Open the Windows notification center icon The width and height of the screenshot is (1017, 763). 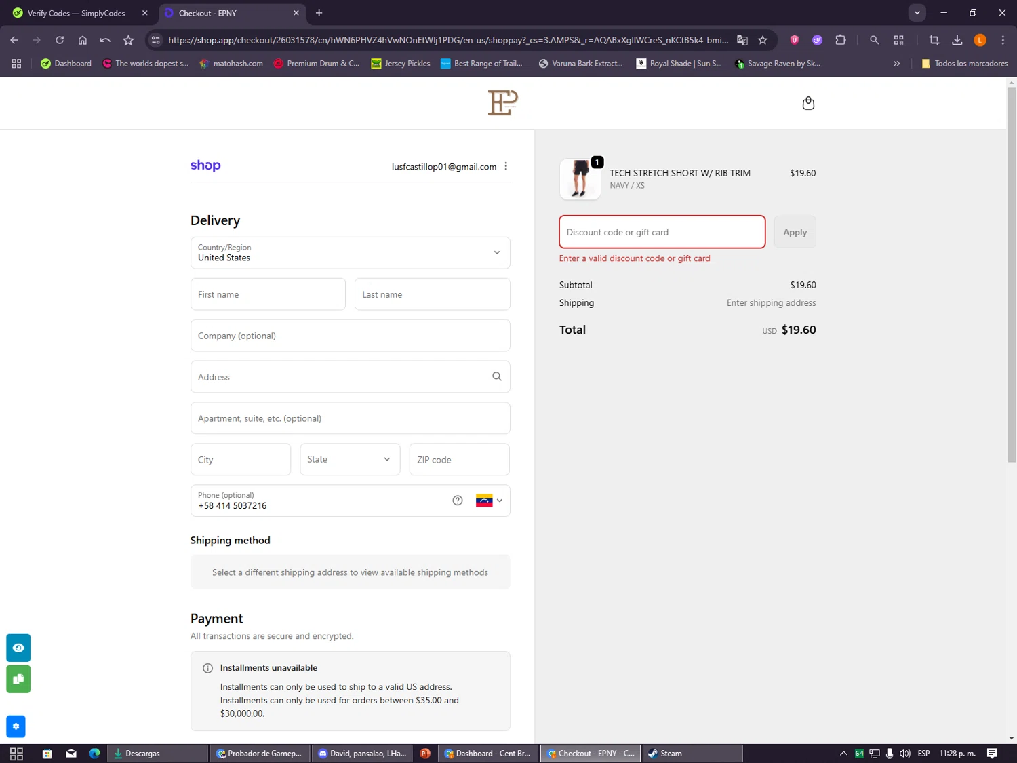993,754
